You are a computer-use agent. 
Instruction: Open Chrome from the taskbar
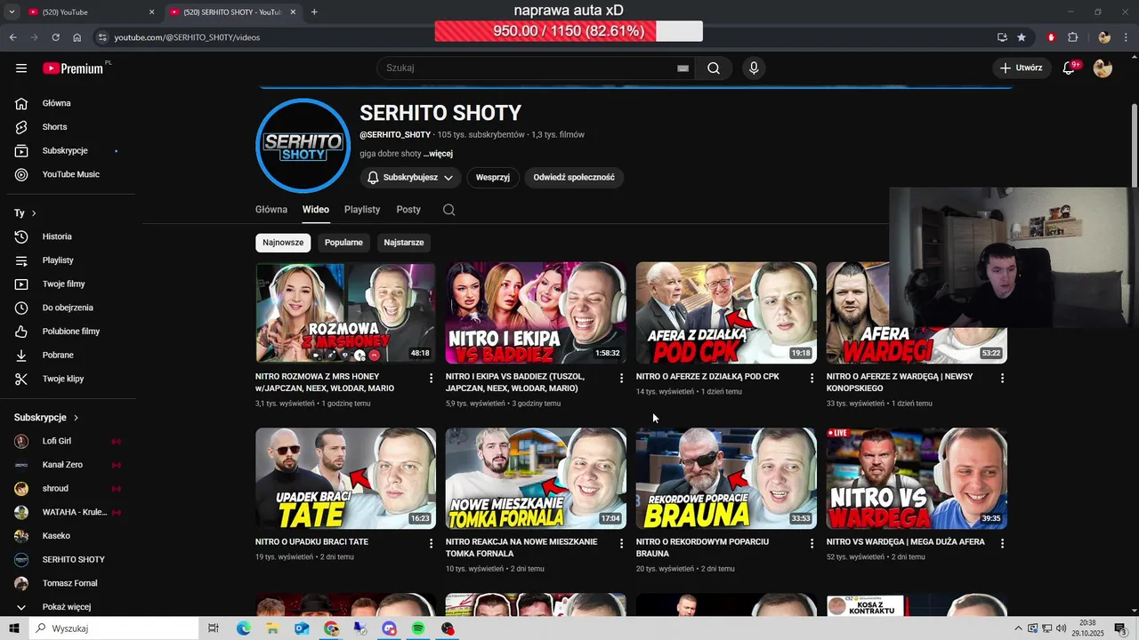[x=331, y=628]
